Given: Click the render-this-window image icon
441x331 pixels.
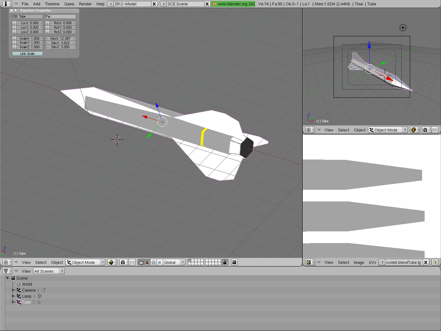Looking at the screenshot, I should 234,262.
